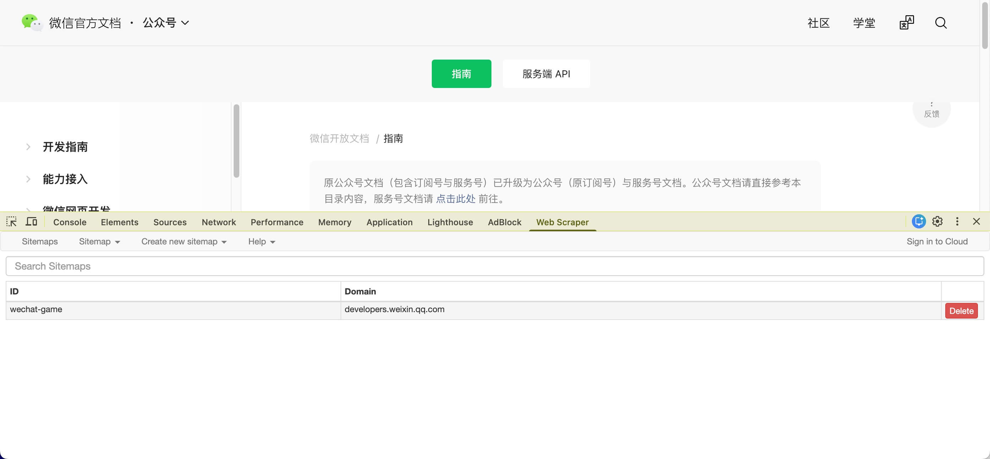Delete the wechat-game sitemap

click(961, 310)
